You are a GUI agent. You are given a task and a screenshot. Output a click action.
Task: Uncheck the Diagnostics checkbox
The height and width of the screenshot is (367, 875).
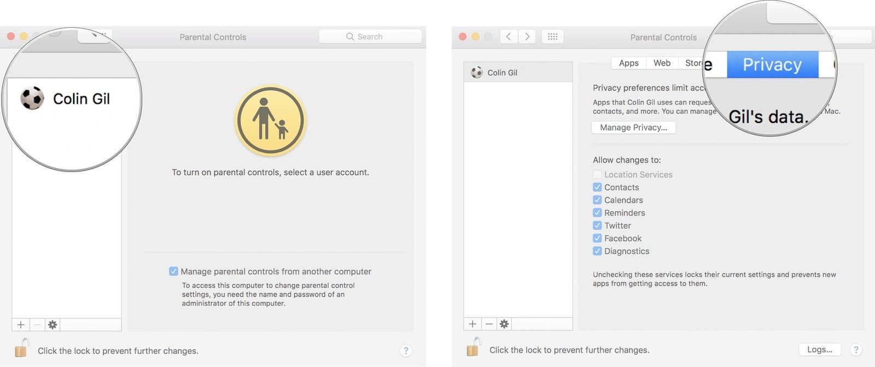597,251
